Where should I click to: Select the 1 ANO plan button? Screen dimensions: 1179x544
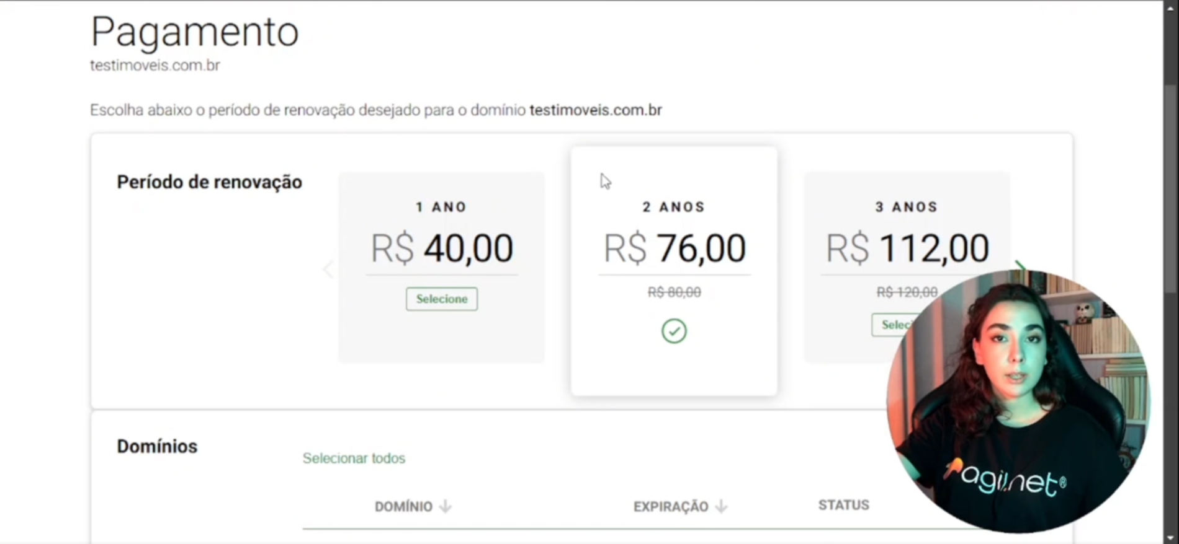tap(442, 299)
